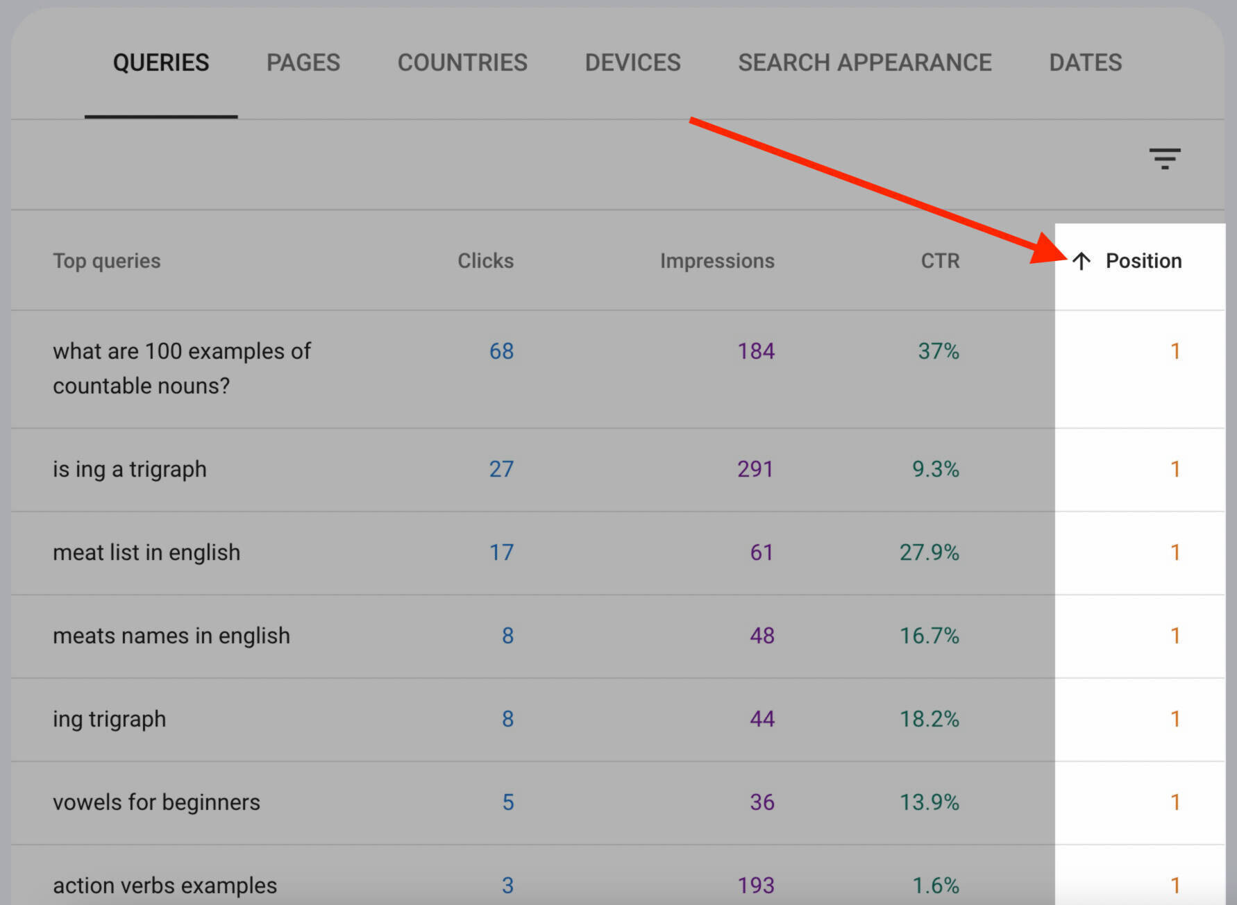
Task: Click position value for 'is ing a trigraph'
Action: pyautogui.click(x=1175, y=469)
